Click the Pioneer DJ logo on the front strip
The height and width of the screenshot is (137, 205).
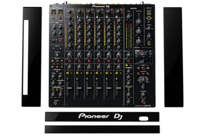pos(100,116)
